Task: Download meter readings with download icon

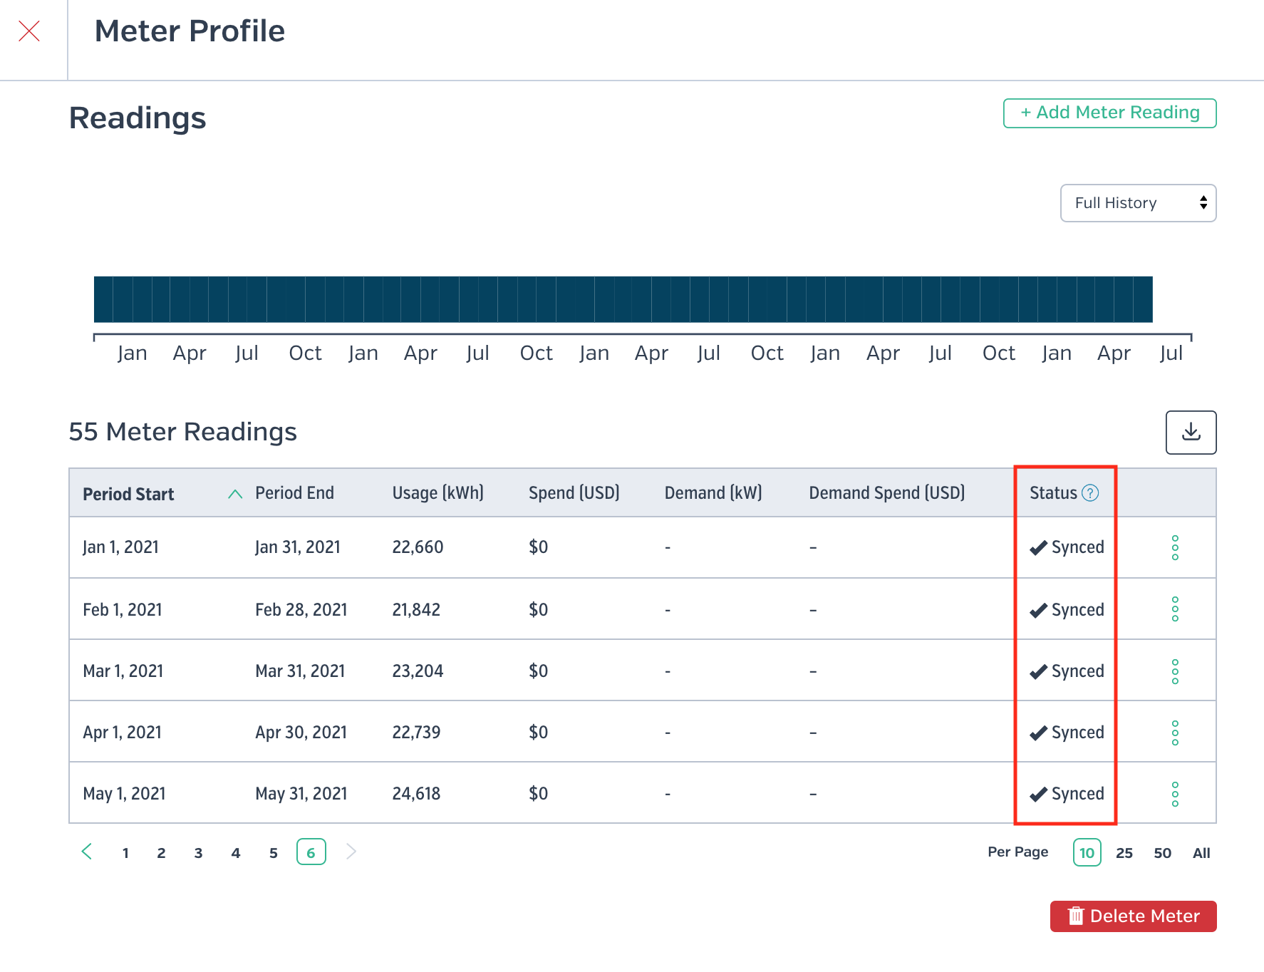Action: click(x=1191, y=432)
